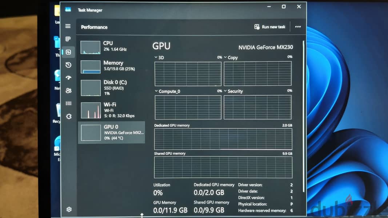Open the 3D engine dropdown

pos(156,57)
